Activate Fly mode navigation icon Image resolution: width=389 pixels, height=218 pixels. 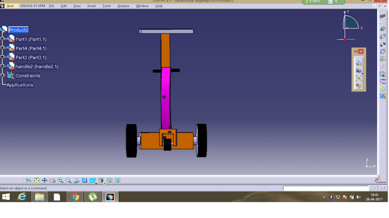coord(29,180)
